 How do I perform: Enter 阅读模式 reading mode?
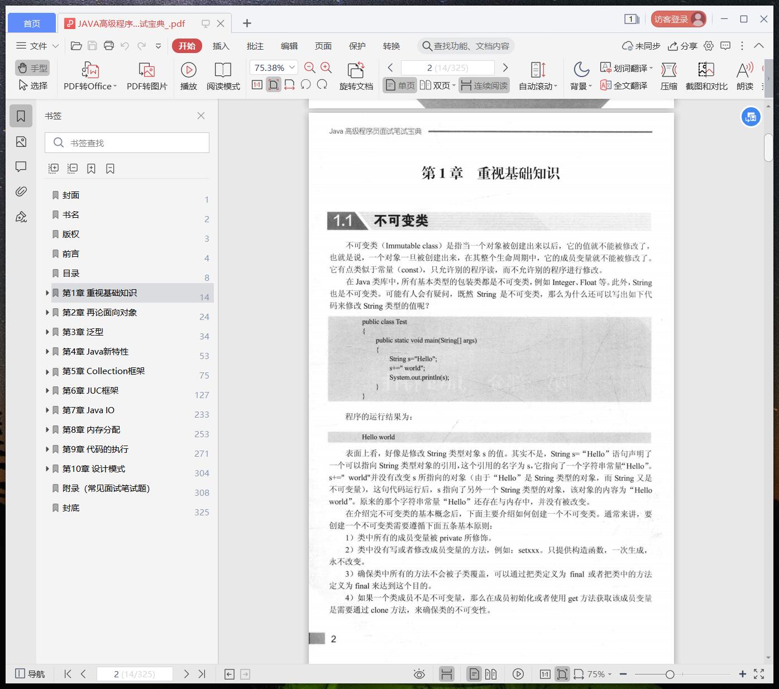[223, 76]
